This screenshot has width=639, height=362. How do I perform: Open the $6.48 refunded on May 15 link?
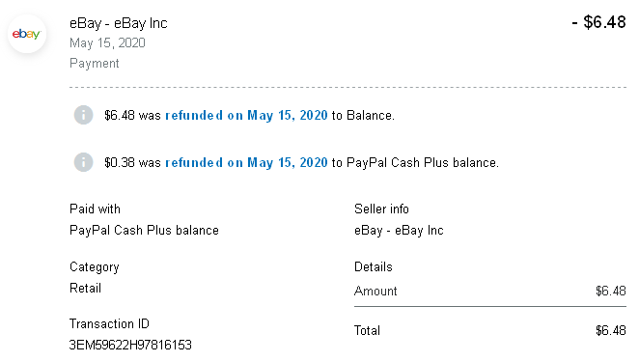click(x=246, y=116)
